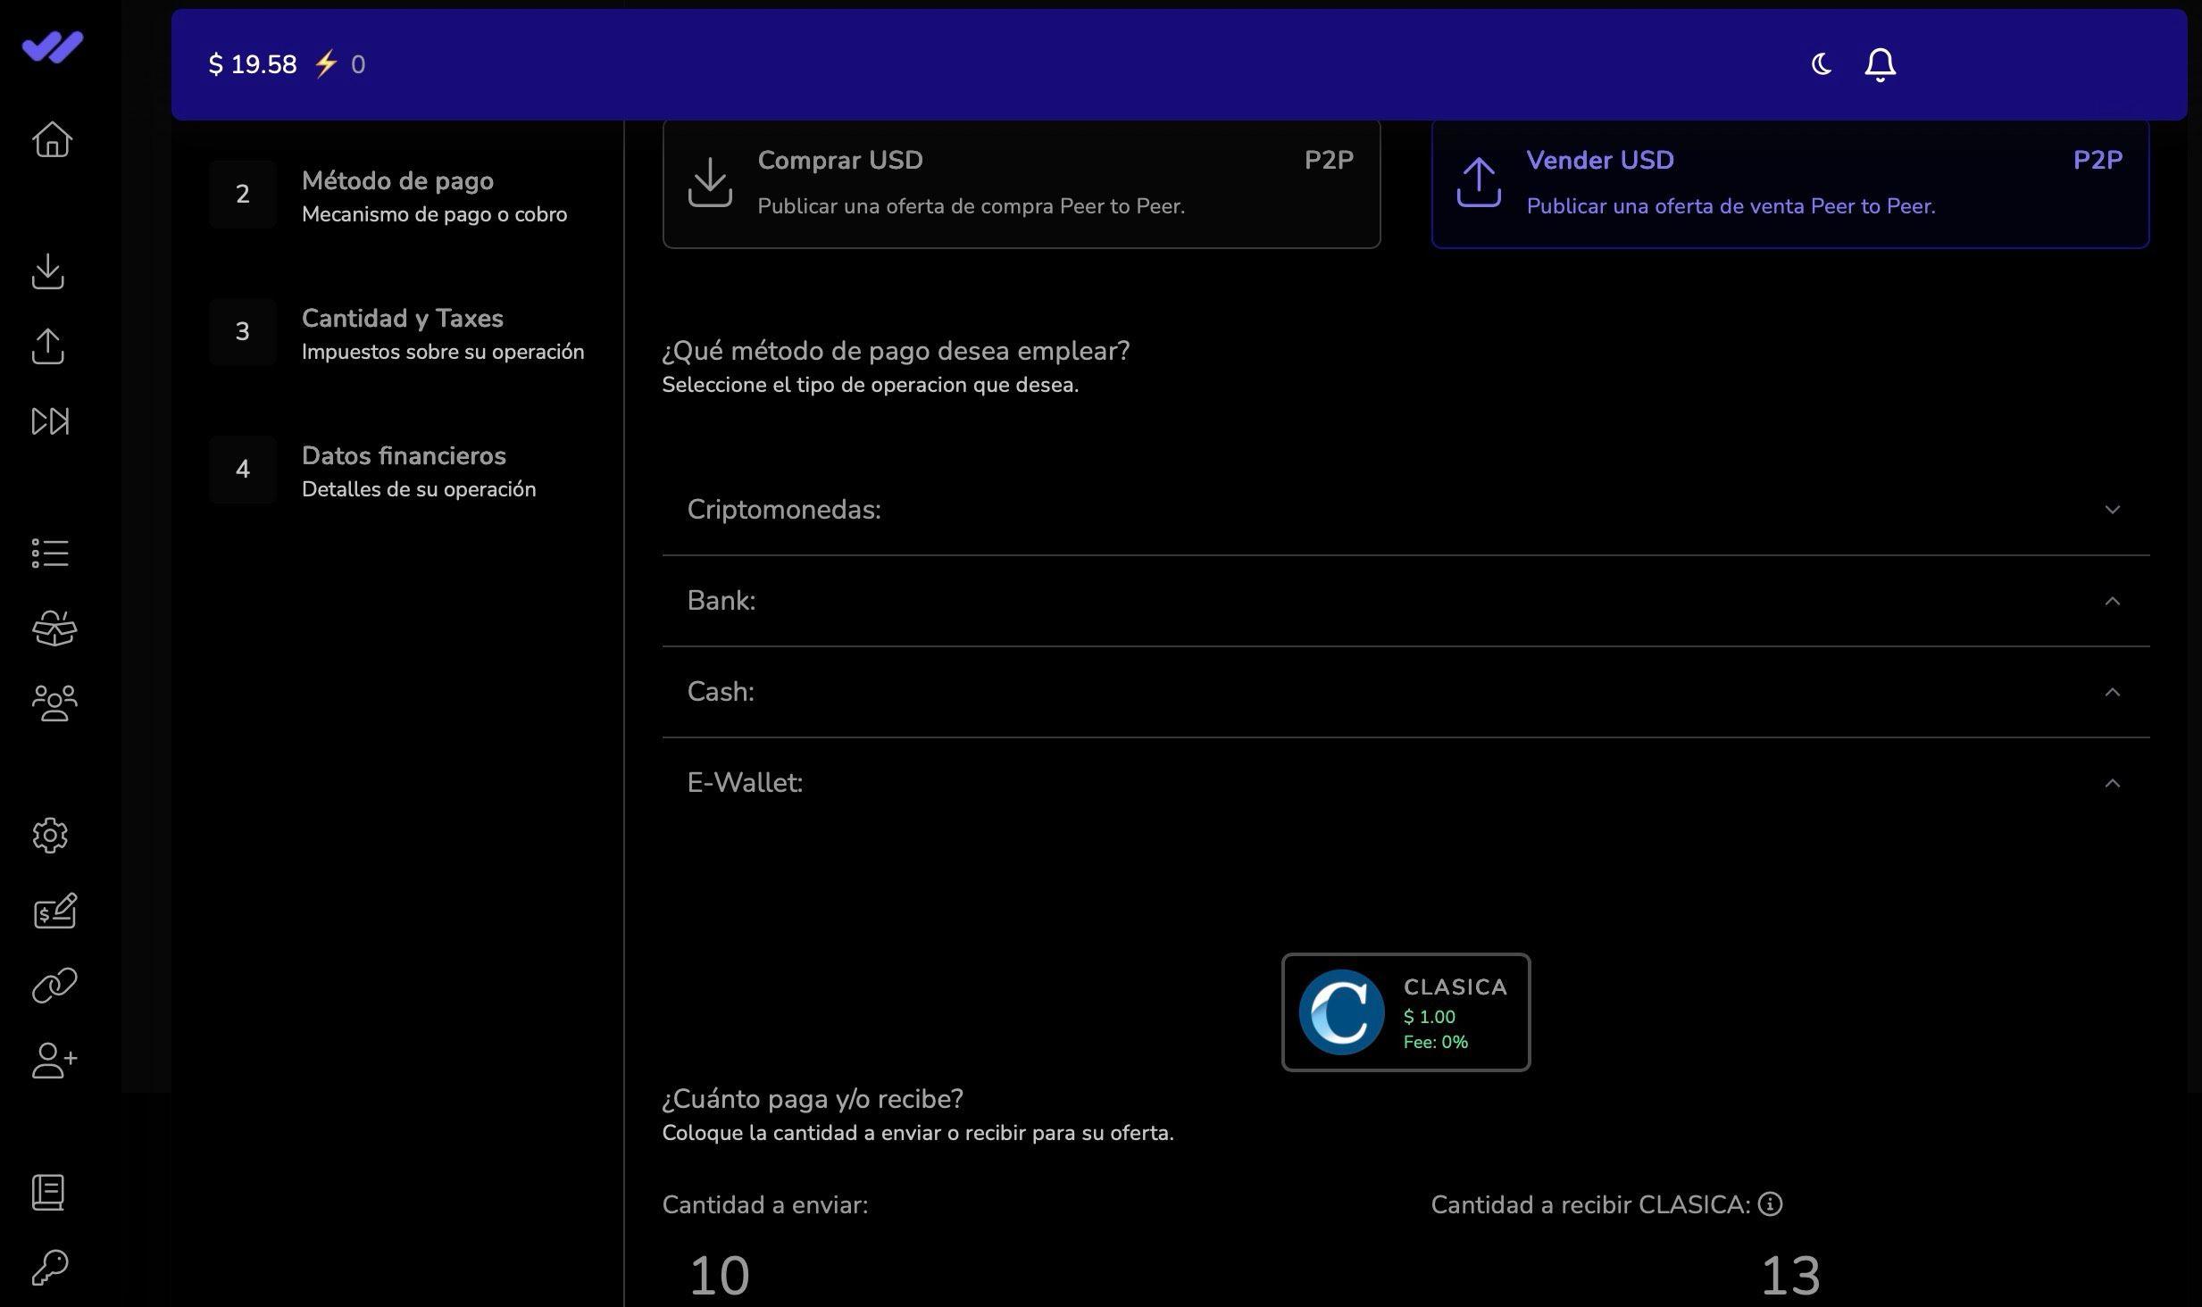Open settings gear in sidebar
The width and height of the screenshot is (2202, 1307).
click(50, 836)
